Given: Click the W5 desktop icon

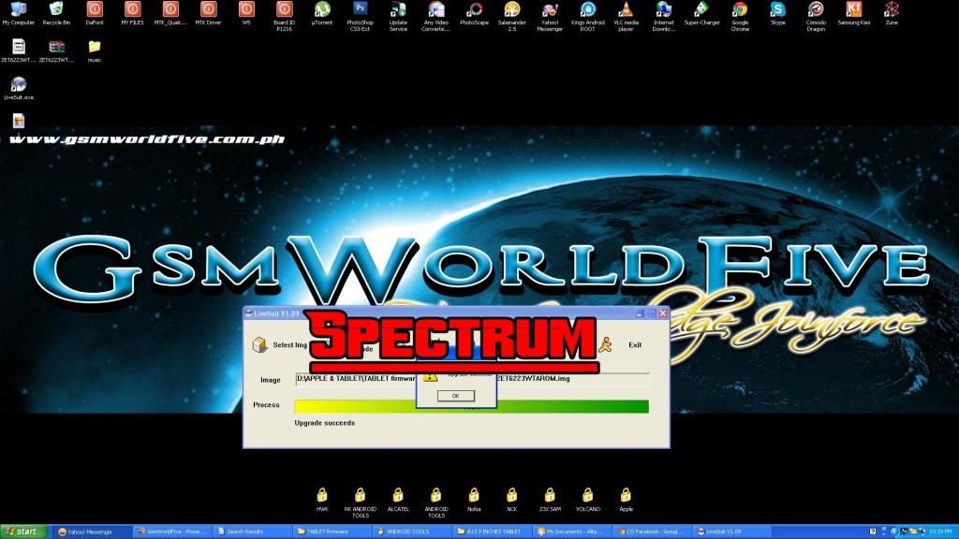Looking at the screenshot, I should click(246, 13).
